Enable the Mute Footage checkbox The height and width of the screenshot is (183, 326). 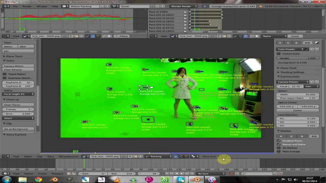279,151
